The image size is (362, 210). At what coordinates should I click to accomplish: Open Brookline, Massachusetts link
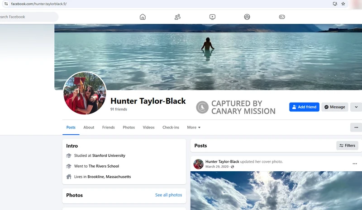109,177
